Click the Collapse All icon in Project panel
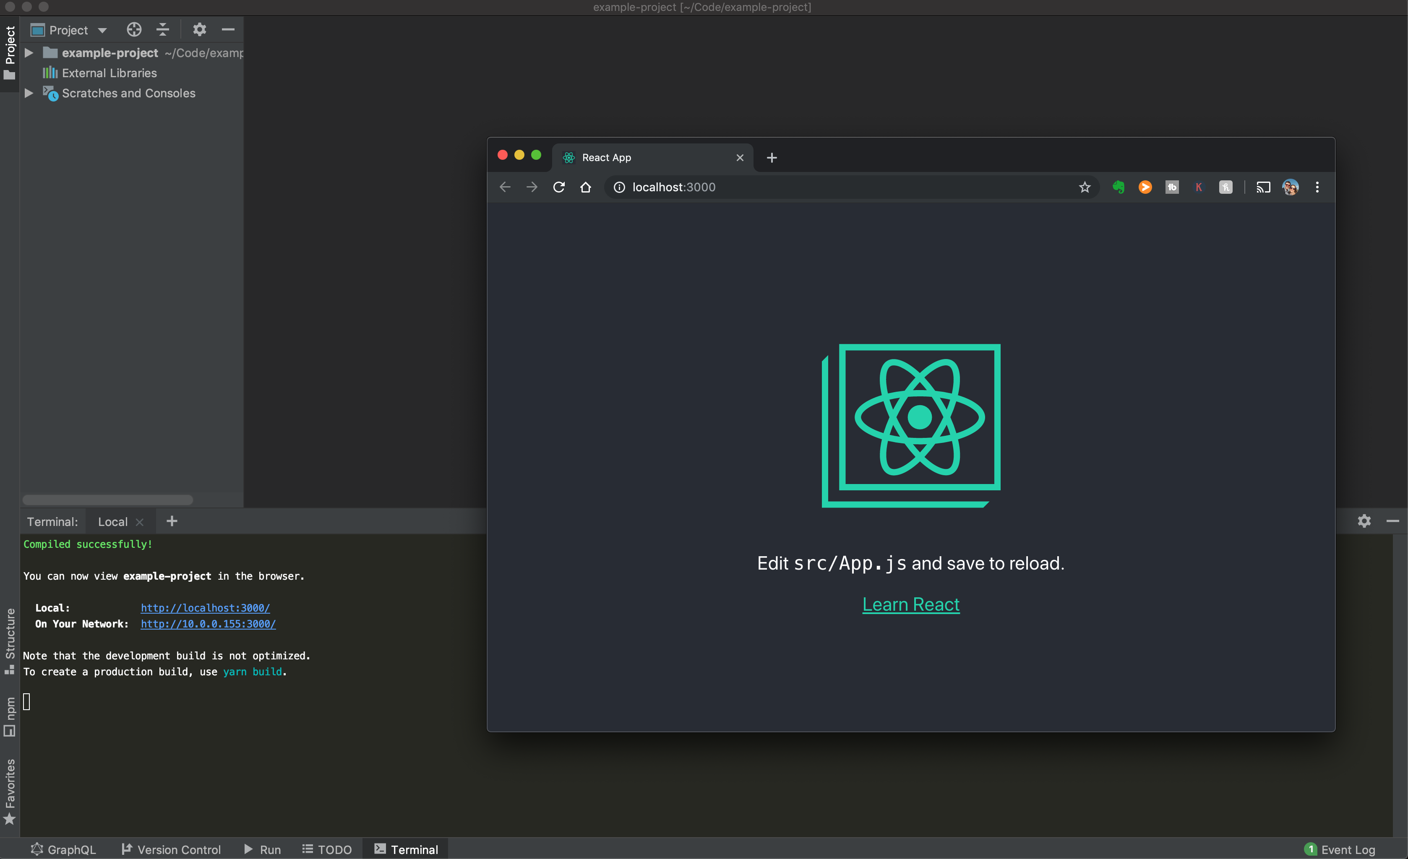The width and height of the screenshot is (1408, 859). (x=163, y=30)
